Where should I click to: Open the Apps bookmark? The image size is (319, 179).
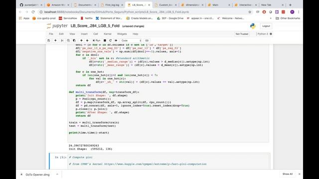pyautogui.click(x=24, y=18)
